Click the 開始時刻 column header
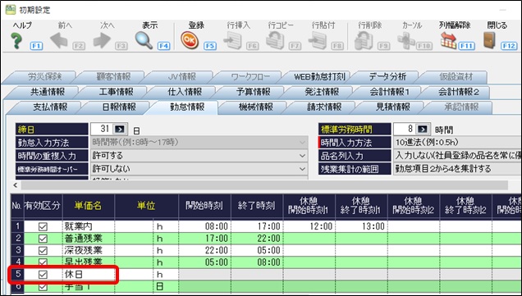Image resolution: width=522 pixels, height=296 pixels. [x=204, y=206]
